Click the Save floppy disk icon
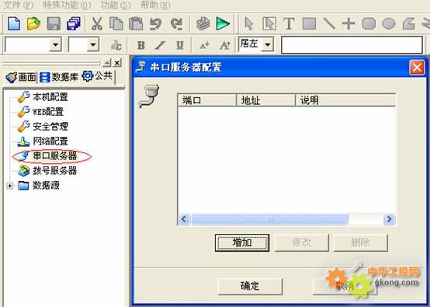 [x=54, y=23]
